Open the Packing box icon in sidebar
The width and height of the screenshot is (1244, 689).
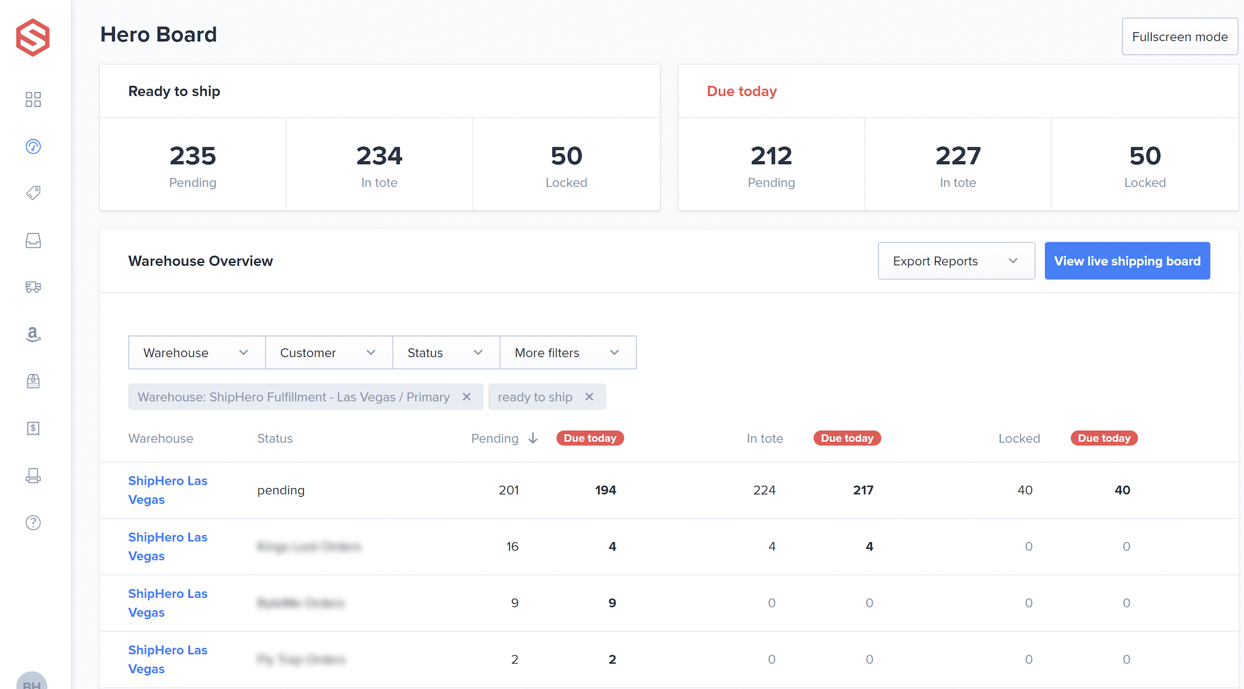(32, 381)
